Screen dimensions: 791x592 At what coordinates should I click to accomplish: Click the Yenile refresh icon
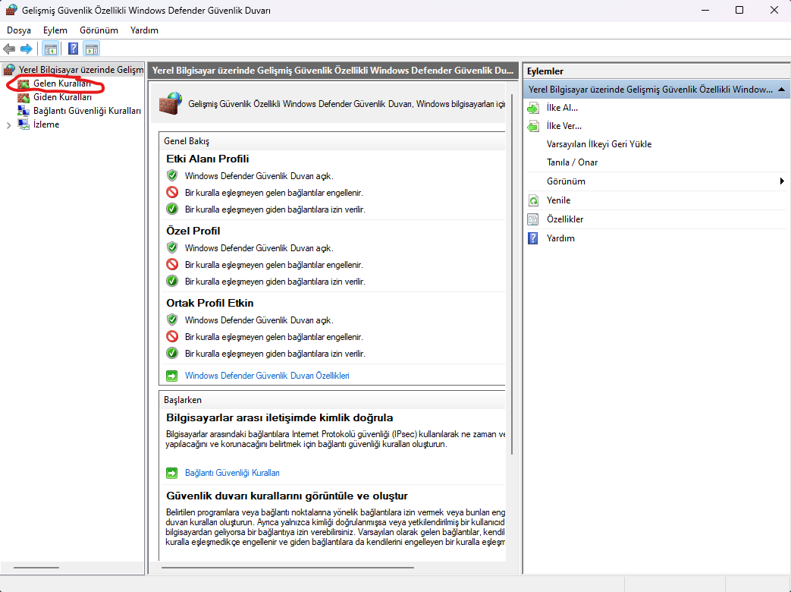point(533,200)
